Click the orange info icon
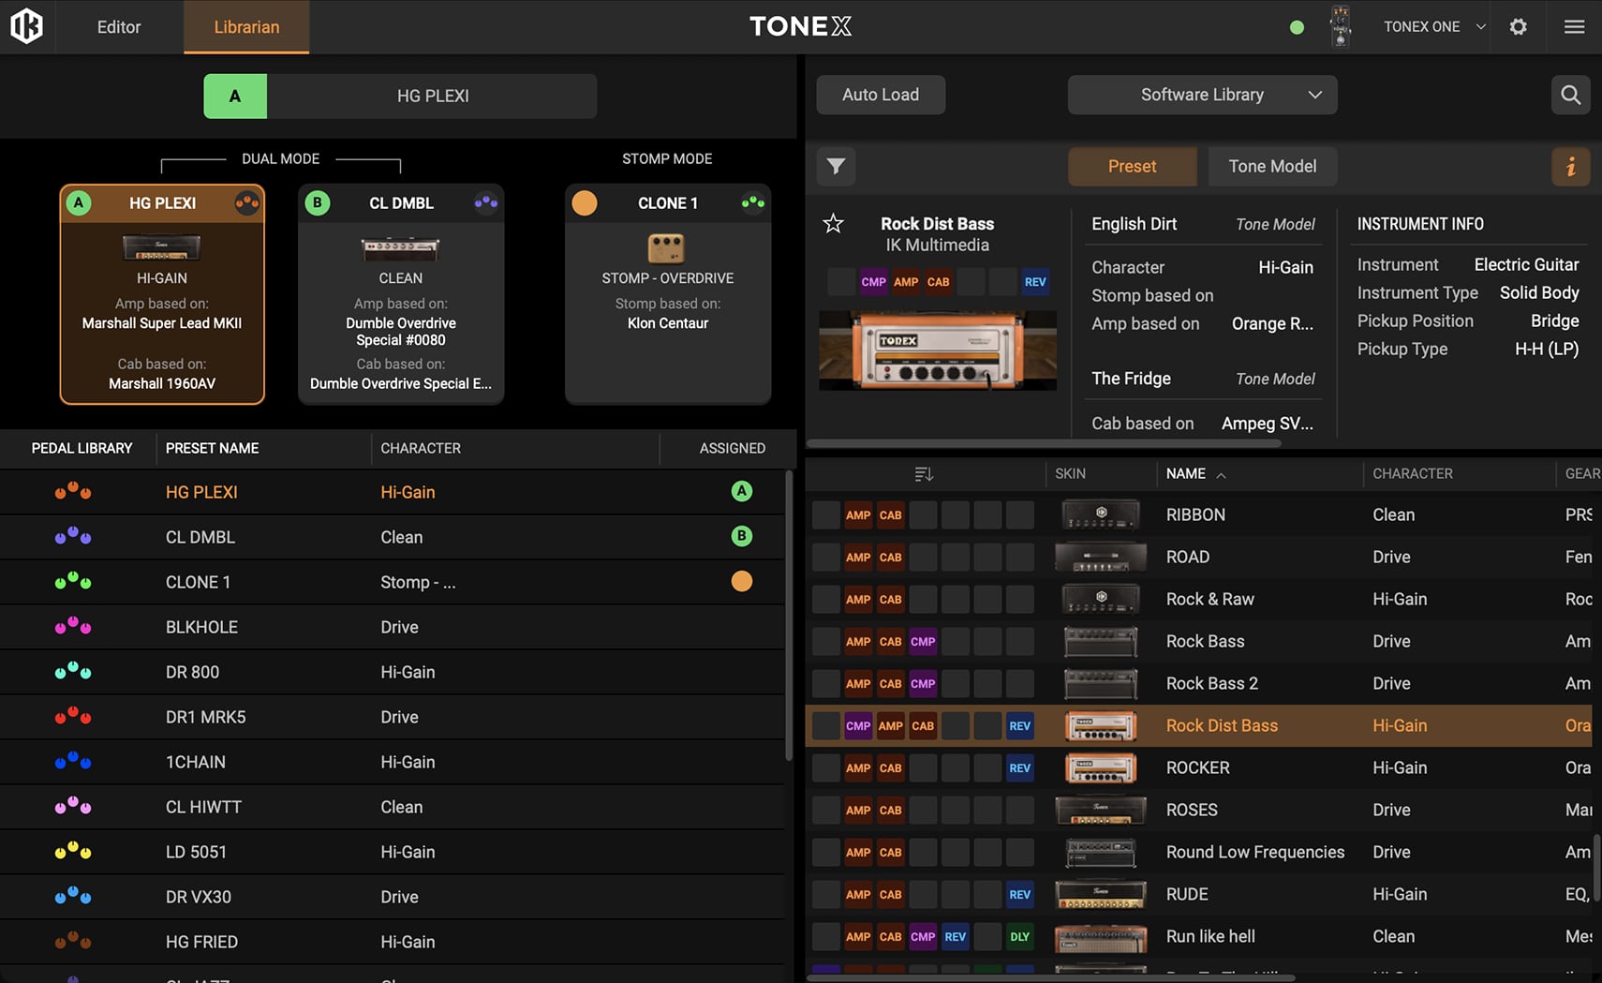Image resolution: width=1602 pixels, height=983 pixels. (1570, 166)
